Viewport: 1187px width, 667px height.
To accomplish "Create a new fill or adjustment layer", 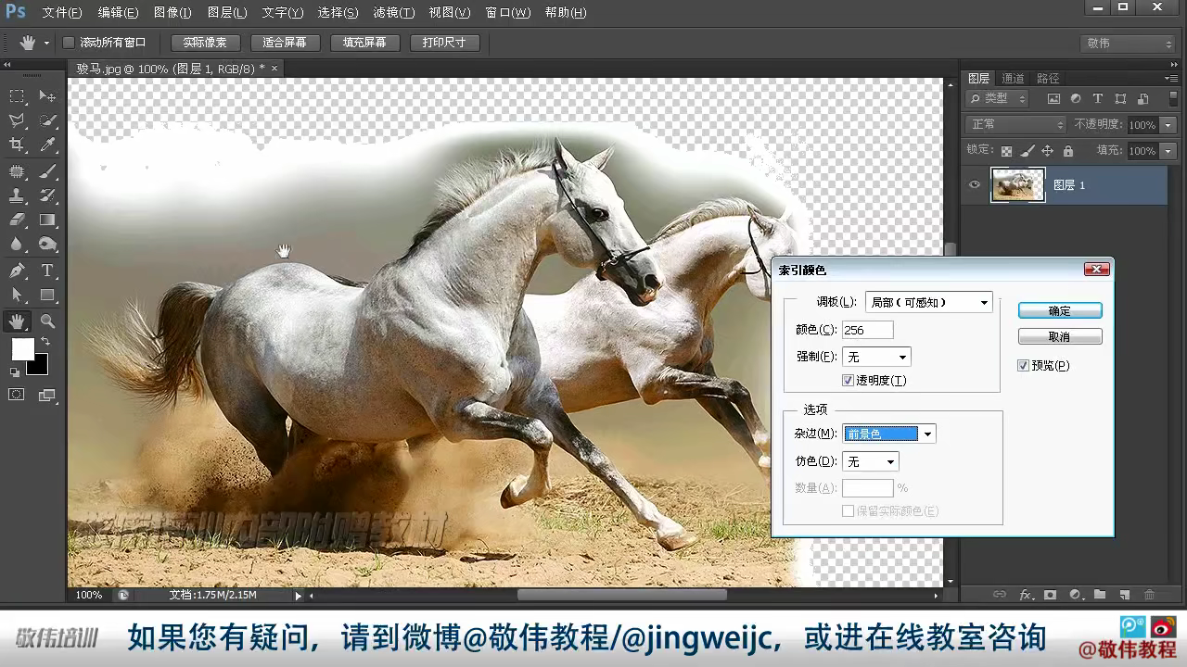I will [x=1076, y=595].
